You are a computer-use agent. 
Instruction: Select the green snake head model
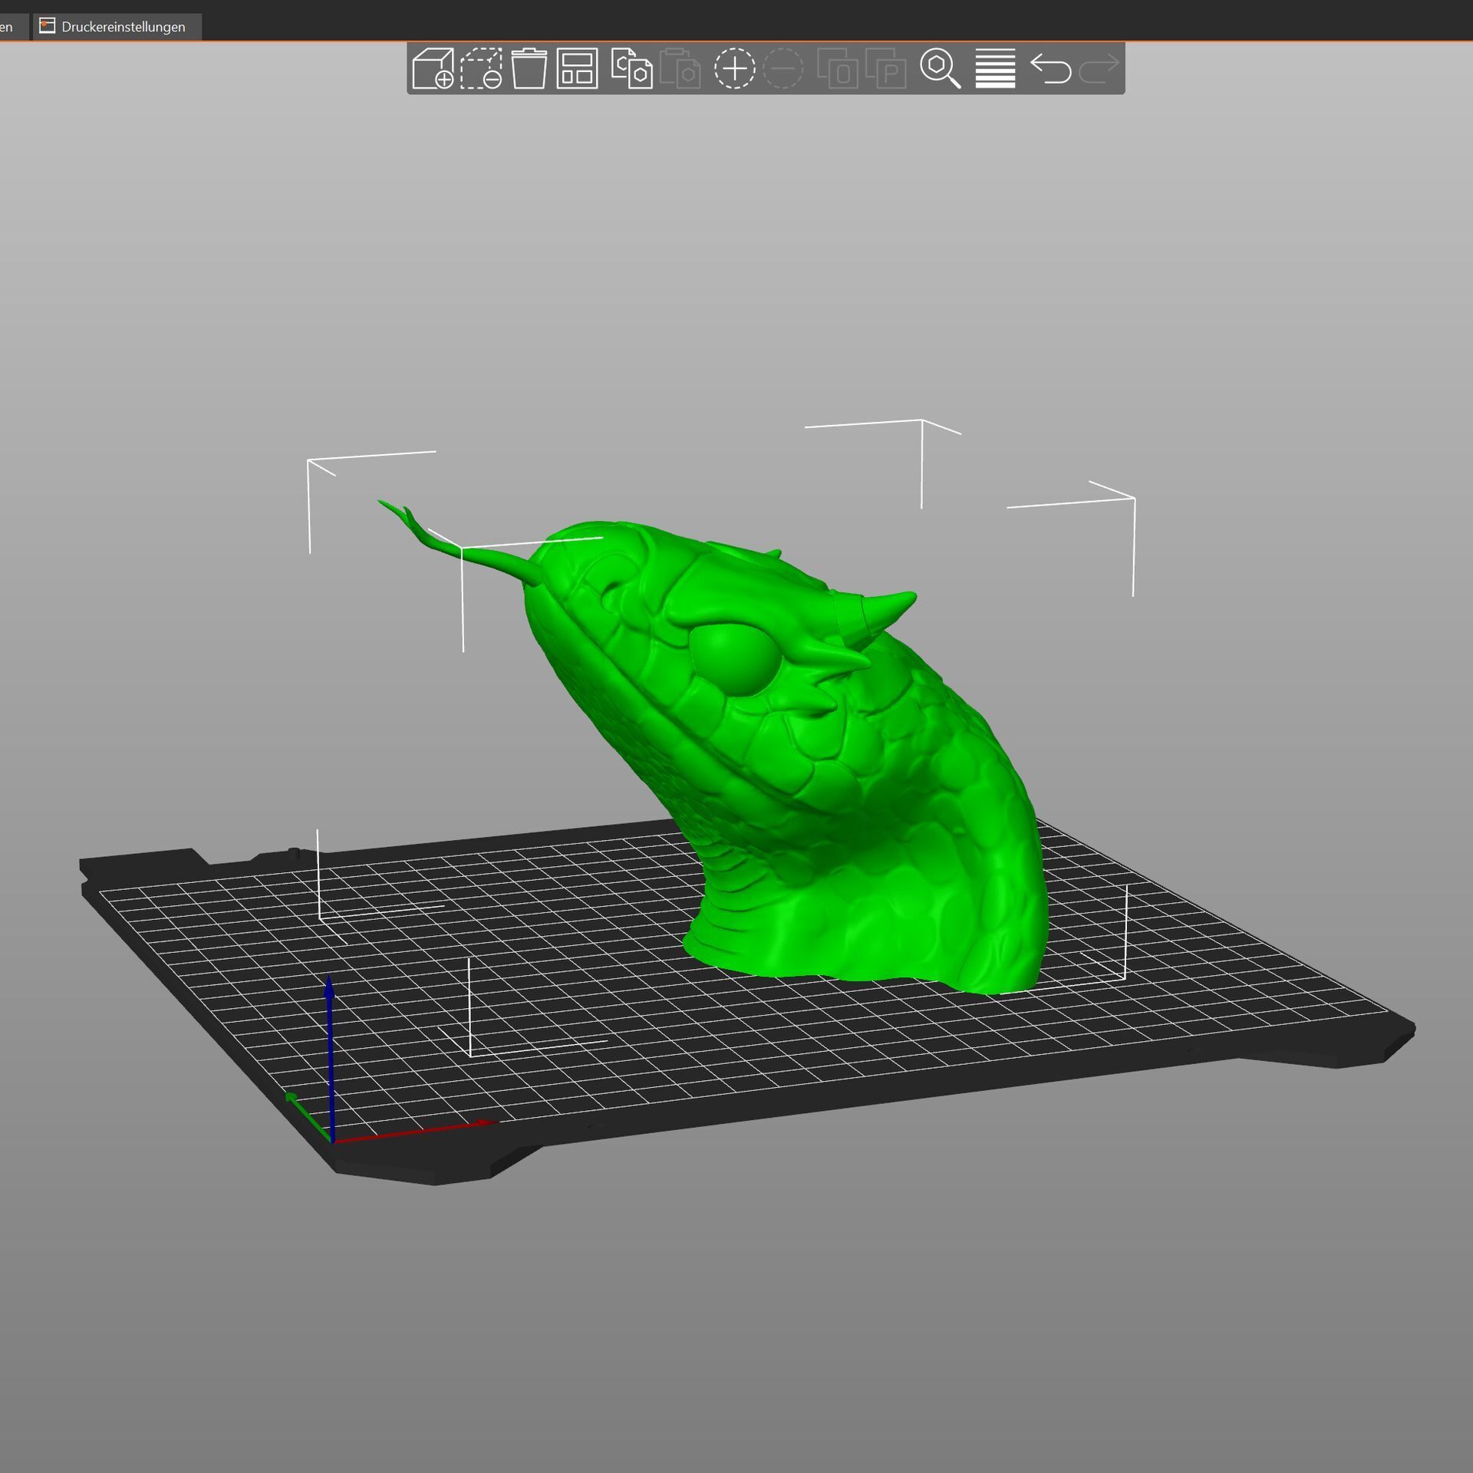[844, 806]
